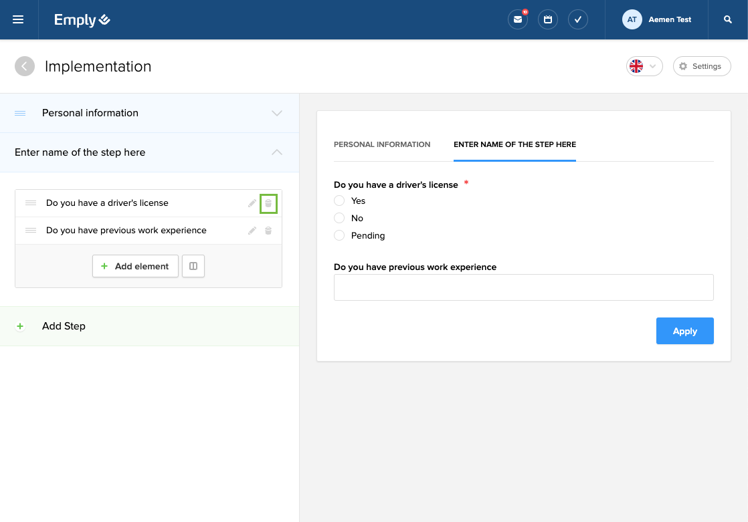Screen dimensions: 748x522
Task: Open the tasks checkmark icon
Action: [x=577, y=19]
